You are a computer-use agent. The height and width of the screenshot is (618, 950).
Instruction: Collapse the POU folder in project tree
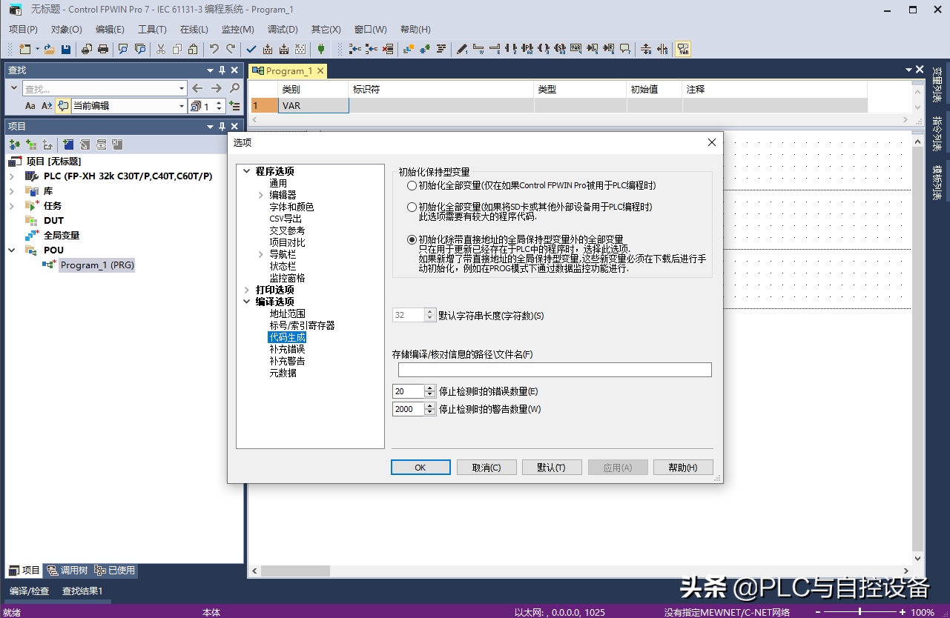click(x=12, y=250)
